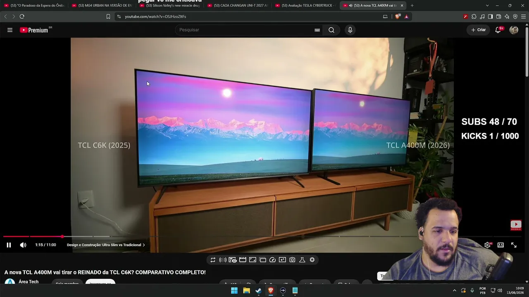Go back to the previous page
This screenshot has height=297, width=529.
coord(5,16)
